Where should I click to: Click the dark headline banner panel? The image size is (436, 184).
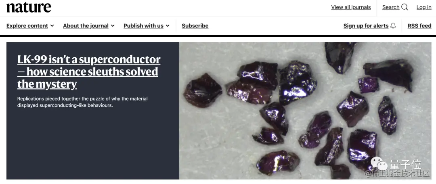point(93,111)
